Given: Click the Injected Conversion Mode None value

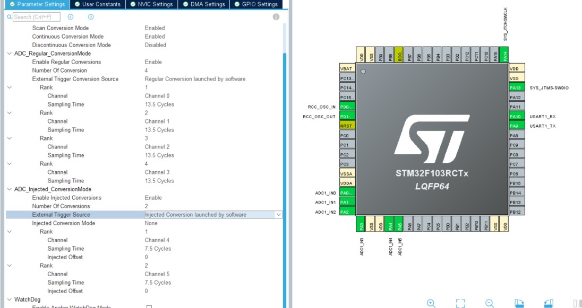Looking at the screenshot, I should [x=151, y=223].
